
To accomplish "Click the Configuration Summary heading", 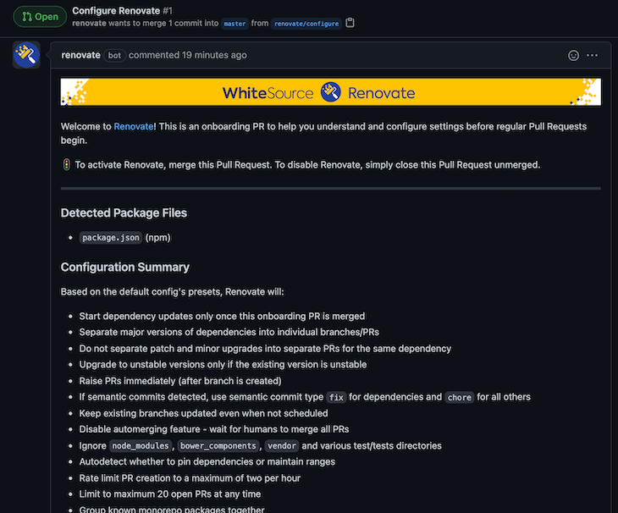I will (x=125, y=268).
